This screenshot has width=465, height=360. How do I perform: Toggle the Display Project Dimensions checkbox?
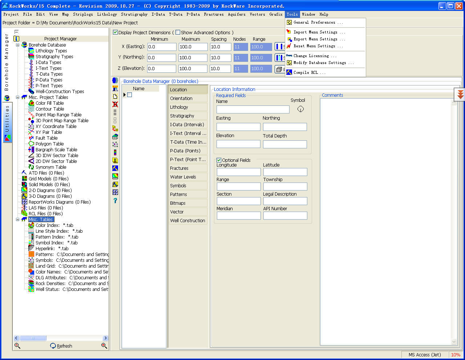[x=116, y=32]
